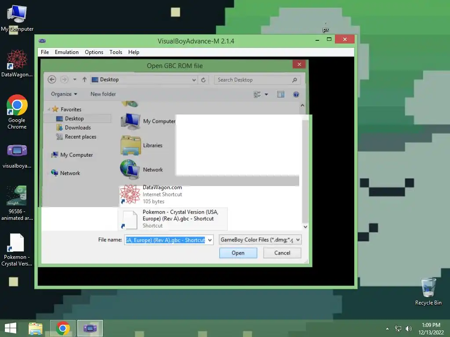Click the VisualBoyAdvance-M title bar icon

click(x=42, y=41)
